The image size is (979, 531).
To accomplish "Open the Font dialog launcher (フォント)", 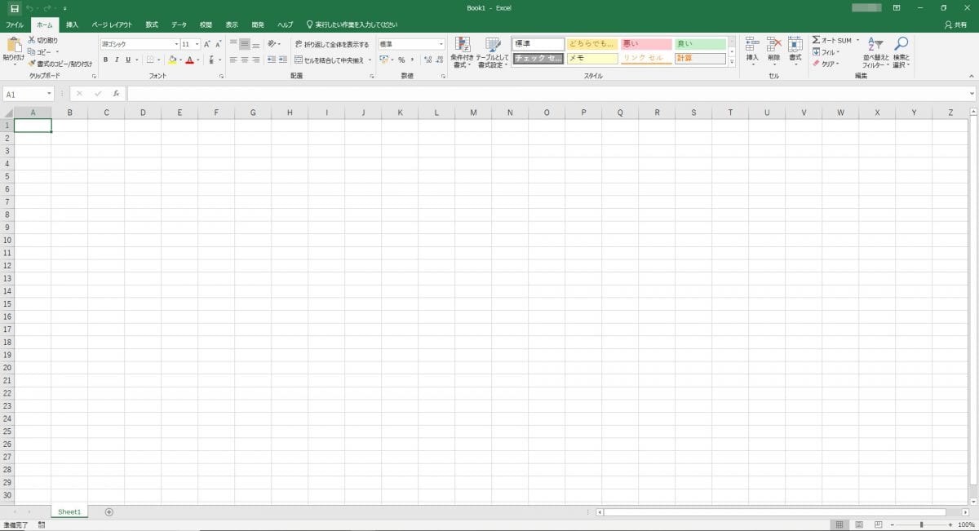I will (x=221, y=76).
